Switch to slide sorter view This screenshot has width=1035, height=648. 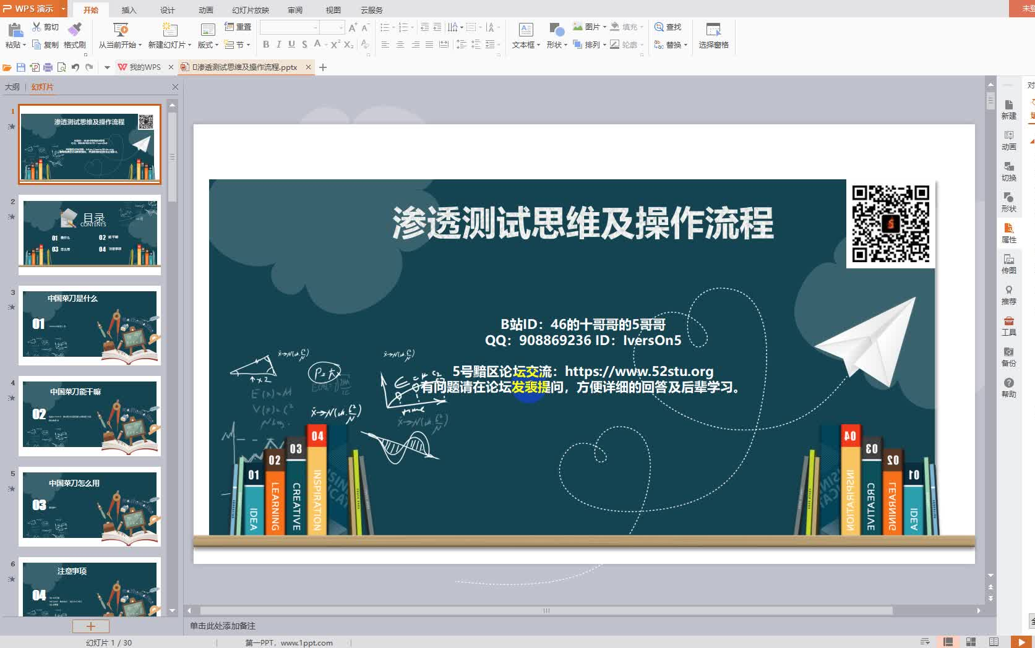971,642
